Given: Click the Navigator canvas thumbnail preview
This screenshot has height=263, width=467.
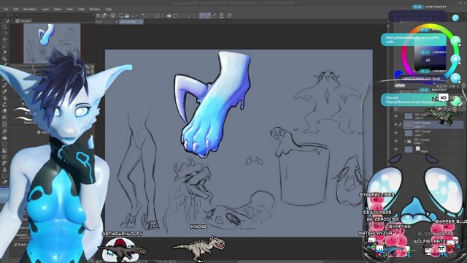Looking at the screenshot, I should pos(52,43).
